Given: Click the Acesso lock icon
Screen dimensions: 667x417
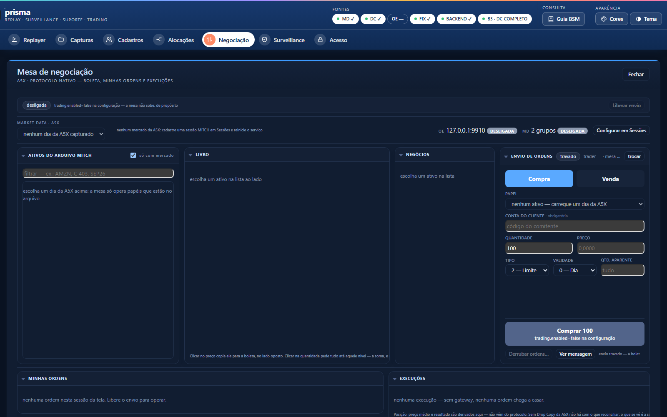Looking at the screenshot, I should 320,40.
